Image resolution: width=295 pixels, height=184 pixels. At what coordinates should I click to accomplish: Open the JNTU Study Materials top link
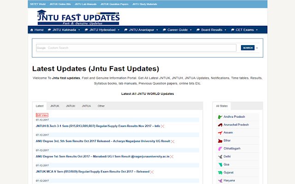tap(145, 4)
